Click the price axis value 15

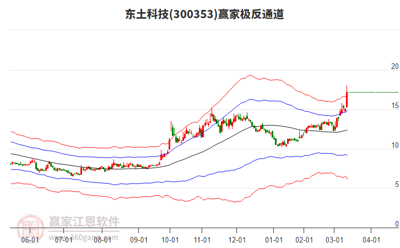395,106
